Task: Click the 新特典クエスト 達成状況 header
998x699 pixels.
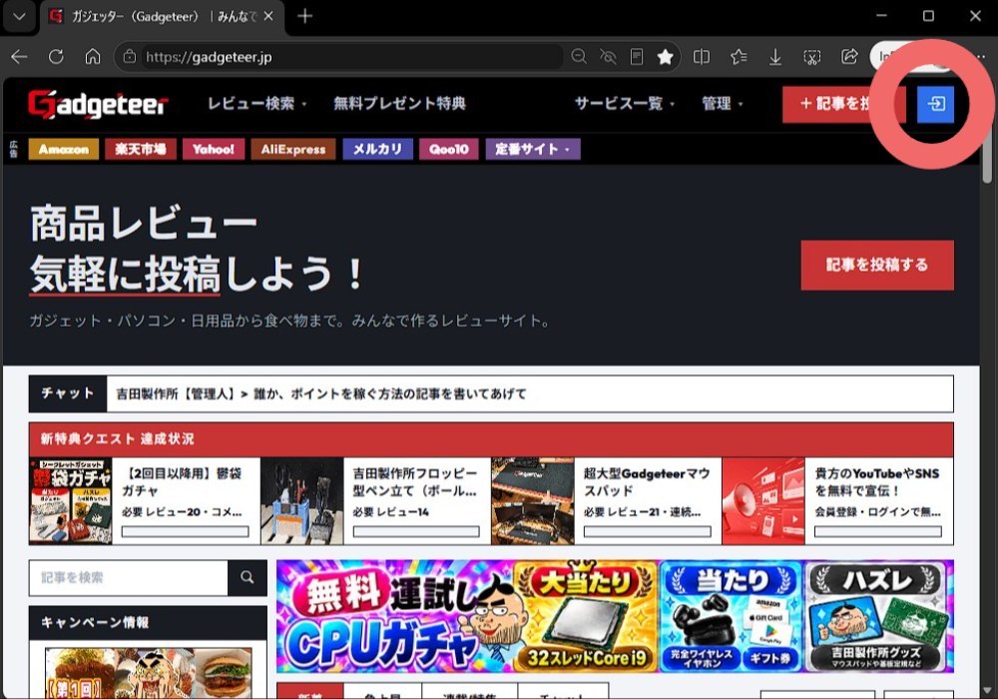Action: coord(491,439)
